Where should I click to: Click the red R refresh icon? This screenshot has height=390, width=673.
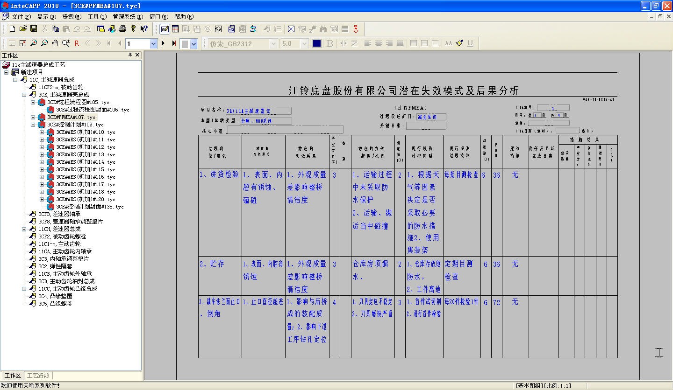(77, 43)
